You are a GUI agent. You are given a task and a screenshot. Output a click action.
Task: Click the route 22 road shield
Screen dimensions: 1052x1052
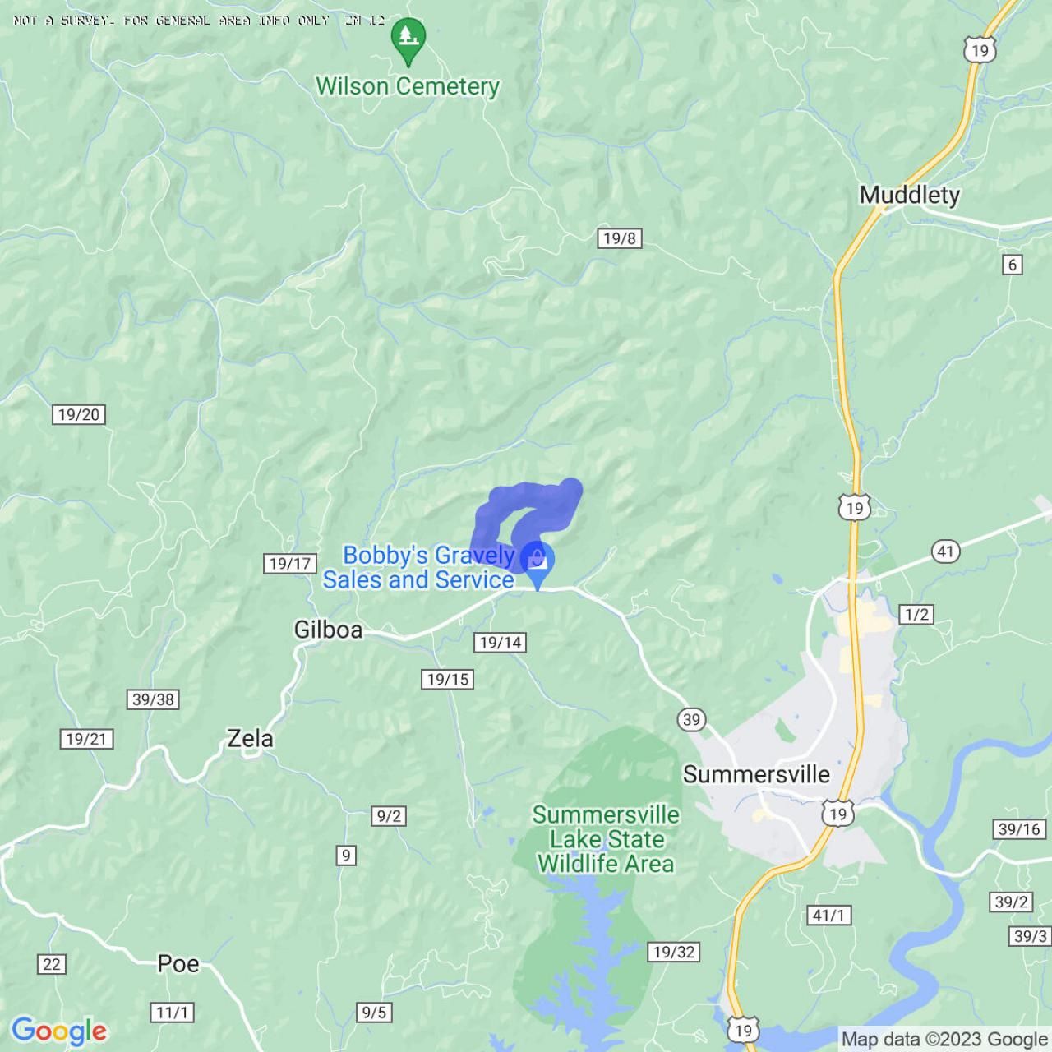pos(52,963)
